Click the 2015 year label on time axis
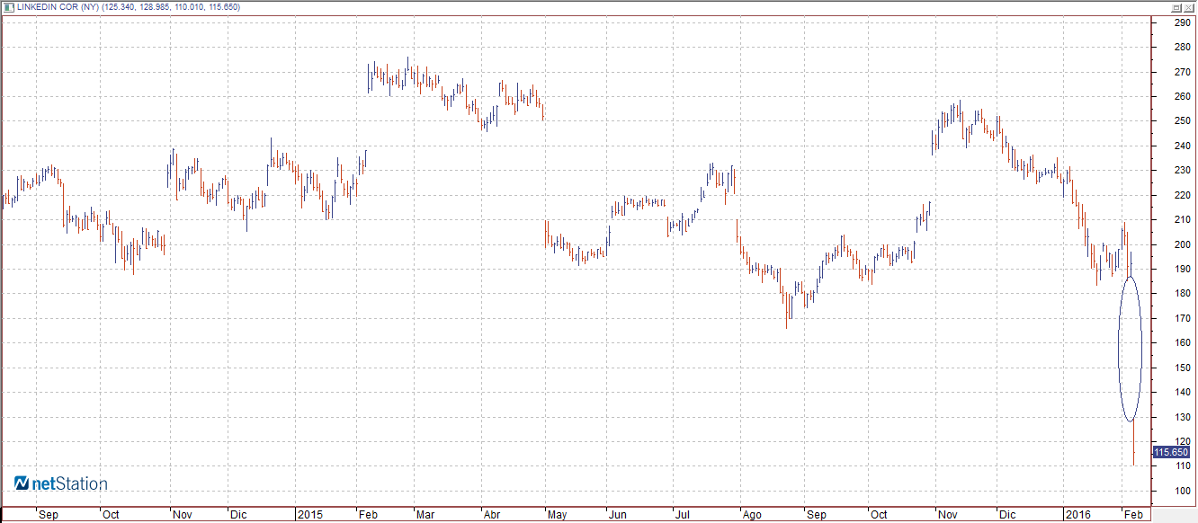Viewport: 1198px width, 523px height. click(x=310, y=516)
